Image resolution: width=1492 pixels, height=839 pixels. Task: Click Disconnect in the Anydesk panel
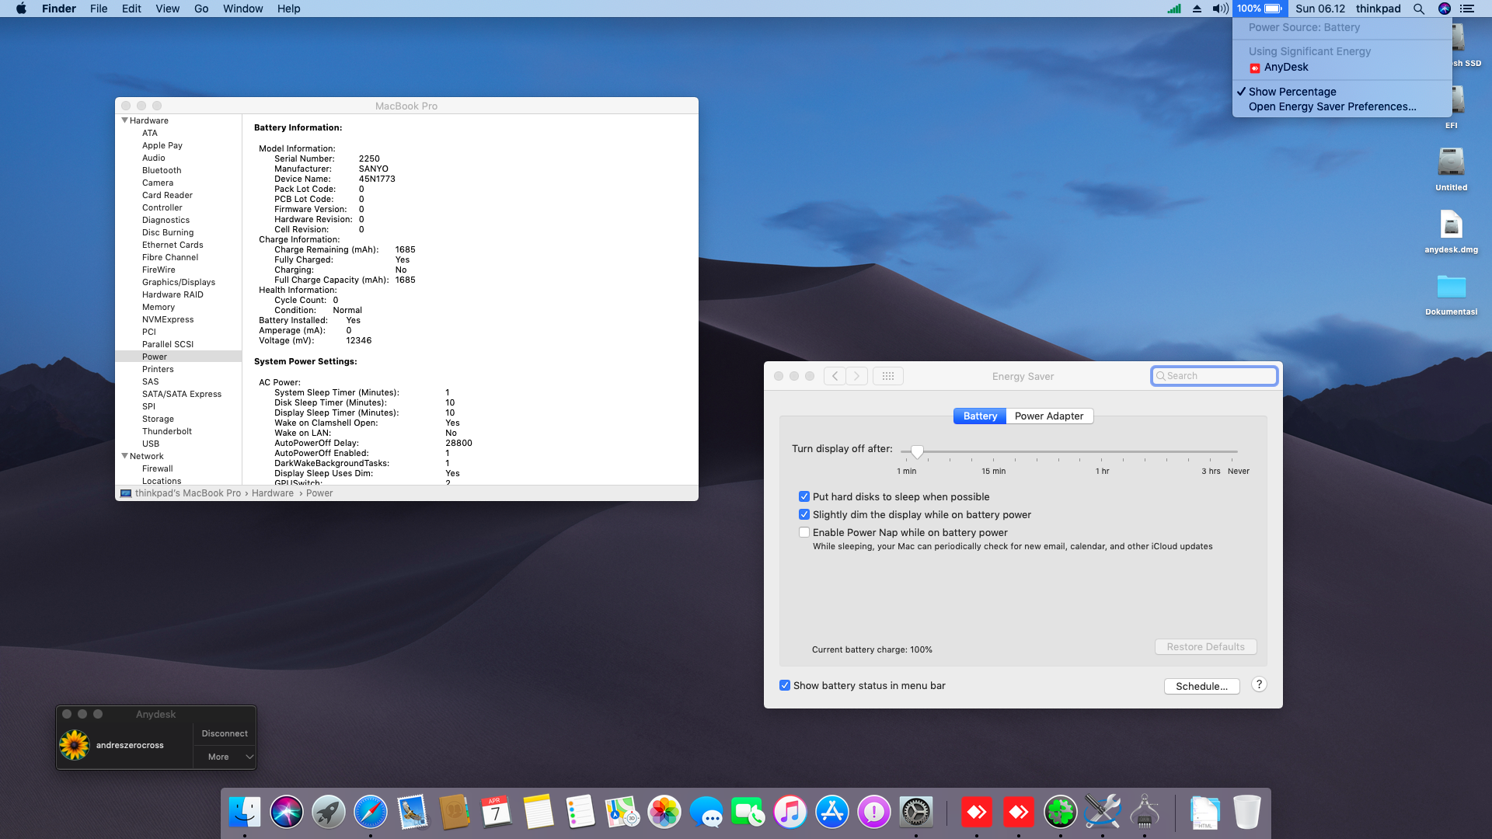pos(225,733)
